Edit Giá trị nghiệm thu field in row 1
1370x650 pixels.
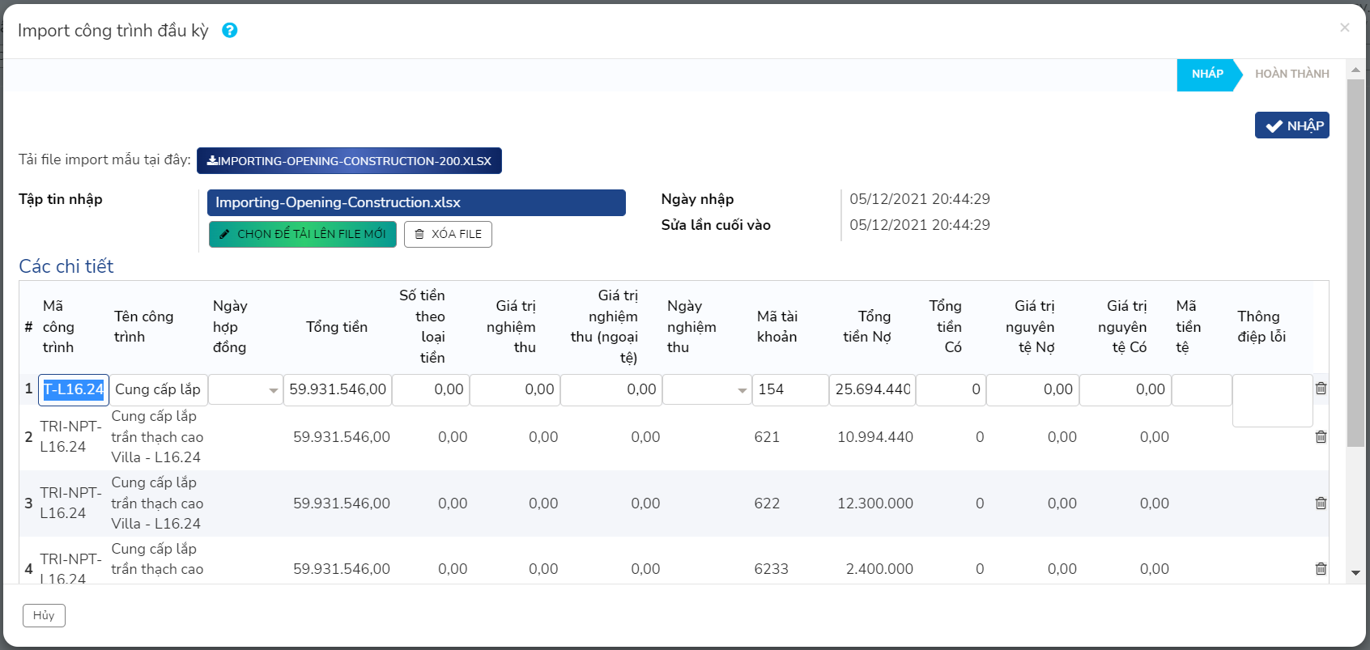(515, 389)
